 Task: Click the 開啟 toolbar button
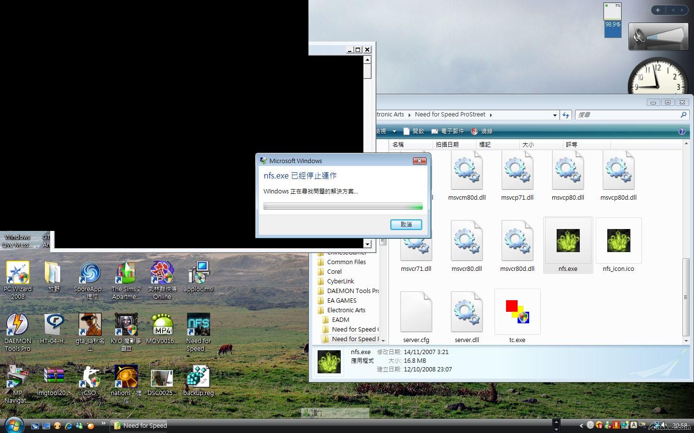pyautogui.click(x=414, y=131)
